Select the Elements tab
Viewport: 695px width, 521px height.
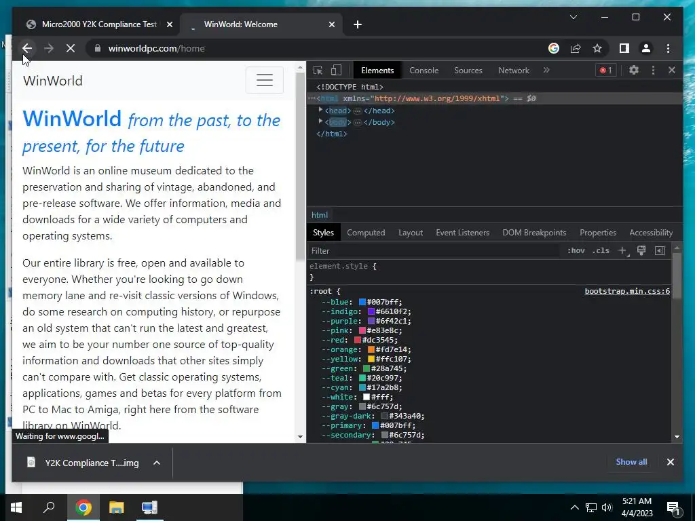[x=377, y=70]
